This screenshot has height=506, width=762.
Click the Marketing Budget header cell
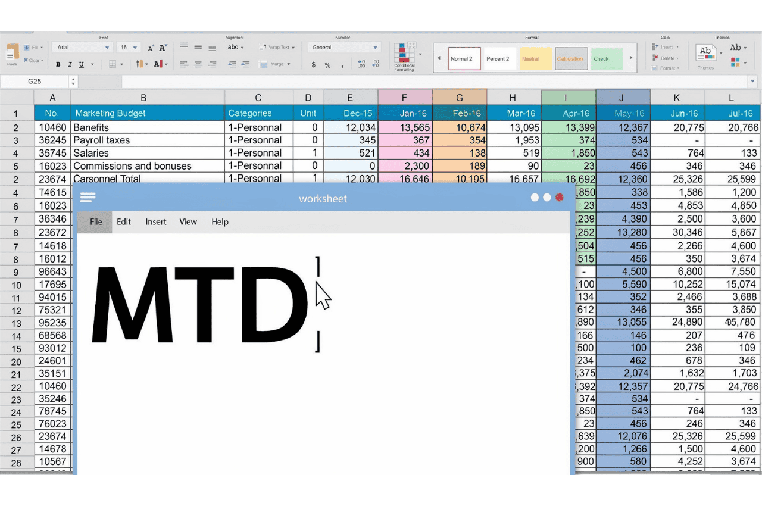coord(148,113)
